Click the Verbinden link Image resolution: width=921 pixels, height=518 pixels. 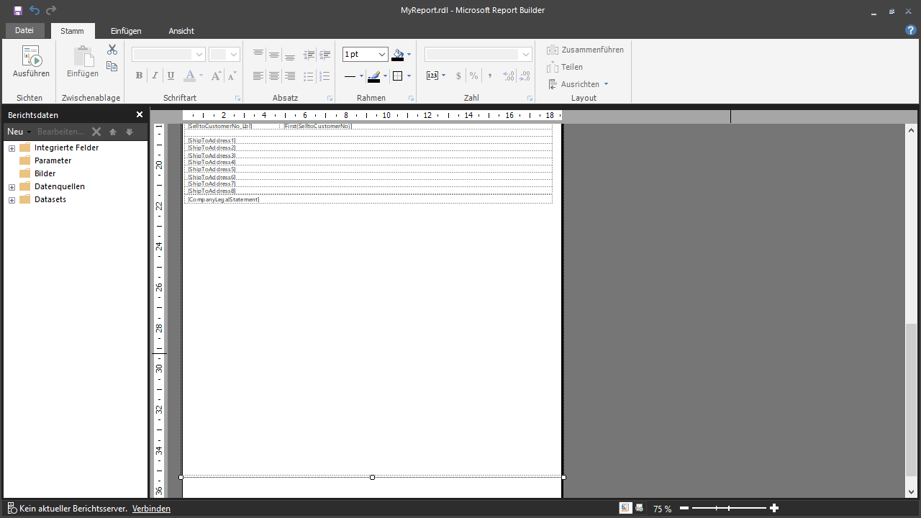151,509
